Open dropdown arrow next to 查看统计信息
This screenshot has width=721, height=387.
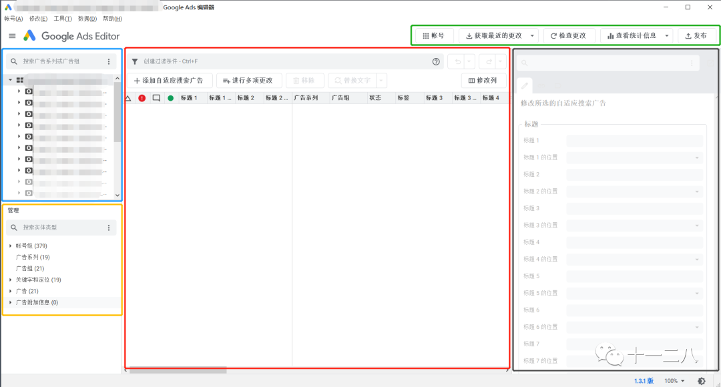coord(667,35)
